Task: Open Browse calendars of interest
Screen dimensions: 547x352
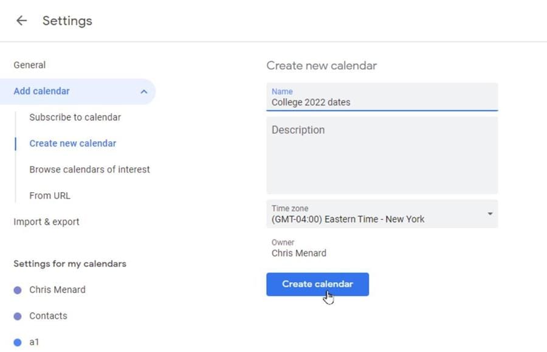Action: pyautogui.click(x=89, y=169)
